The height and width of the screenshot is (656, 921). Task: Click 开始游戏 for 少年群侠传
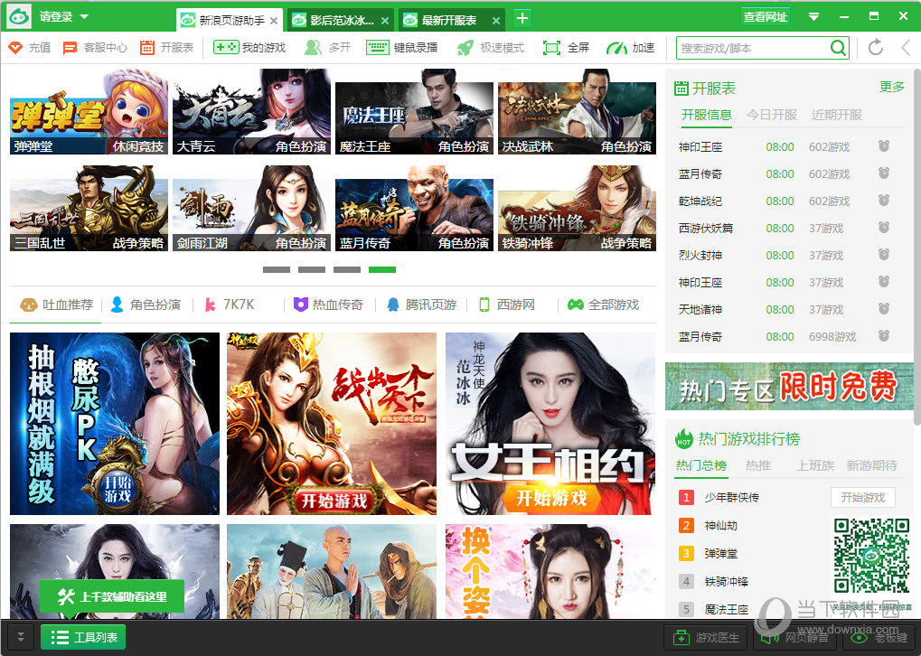862,497
